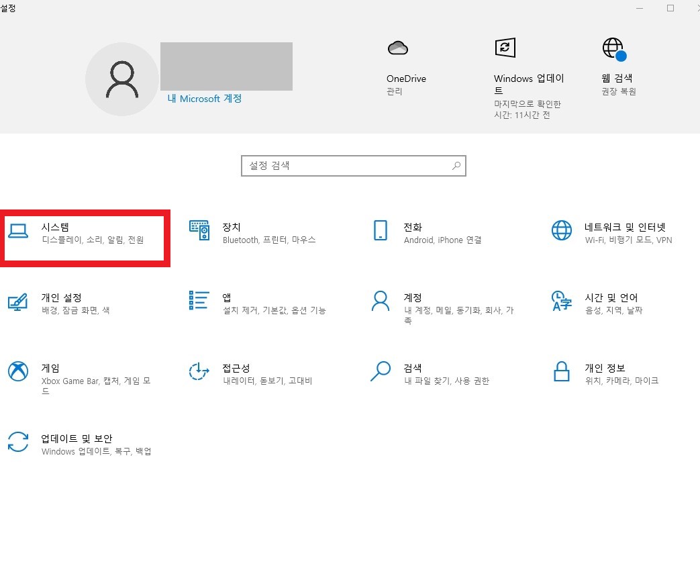This screenshot has width=700, height=566.
Task: Click 디스플레이, 소리, 알림, 전원 description
Action: pos(93,240)
